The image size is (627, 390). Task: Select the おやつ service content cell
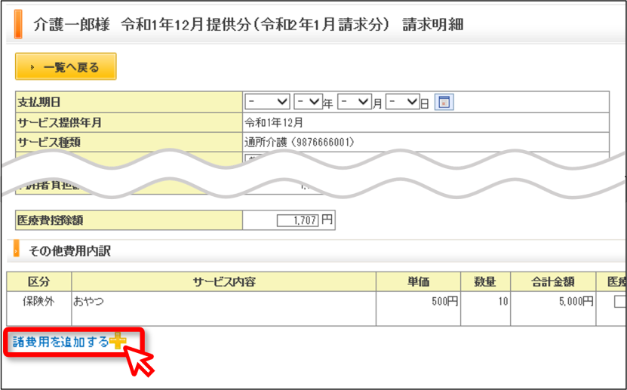coord(224,309)
